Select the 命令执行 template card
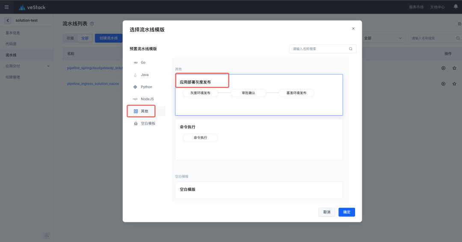 click(x=259, y=140)
